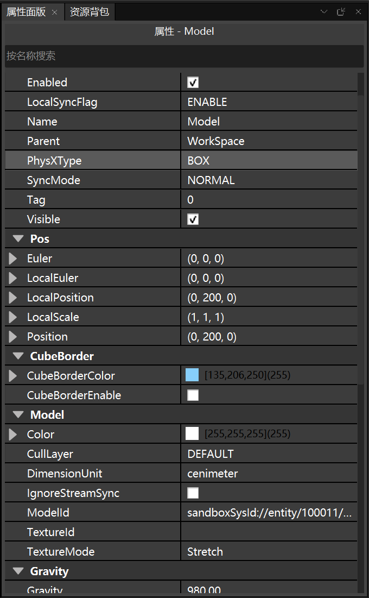Click the white Color swatch
The height and width of the screenshot is (598, 369).
(192, 434)
